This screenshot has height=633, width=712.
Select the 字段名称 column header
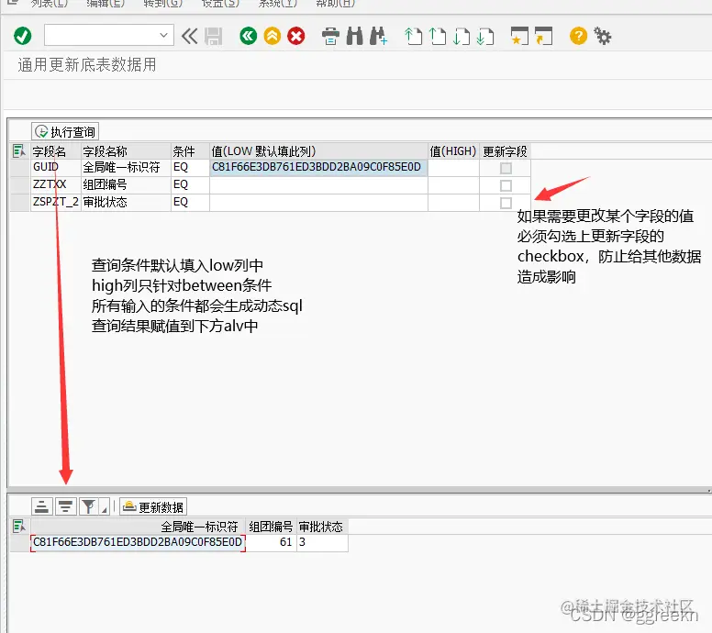126,151
